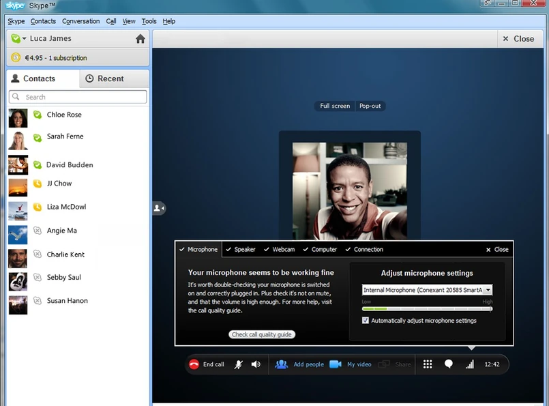This screenshot has width=549, height=406.
Task: Click the microphone volume slider
Action: coord(427,308)
